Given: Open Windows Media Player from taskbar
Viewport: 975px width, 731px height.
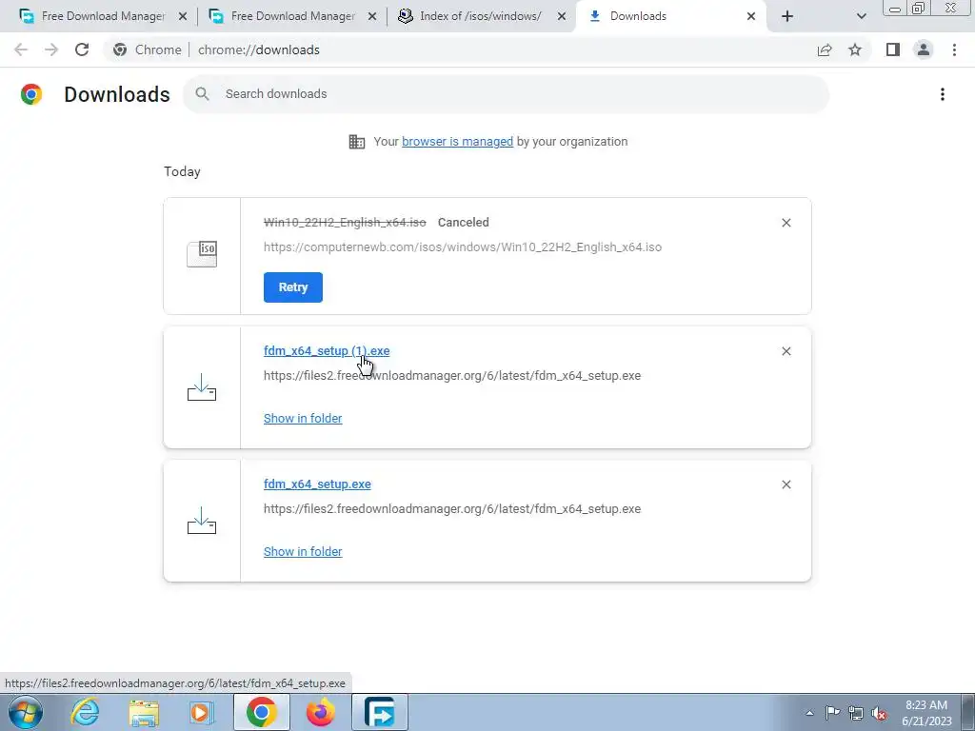Looking at the screenshot, I should [200, 712].
